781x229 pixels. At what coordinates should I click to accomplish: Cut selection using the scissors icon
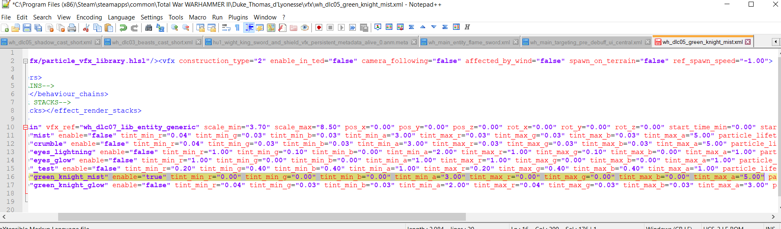(x=86, y=28)
